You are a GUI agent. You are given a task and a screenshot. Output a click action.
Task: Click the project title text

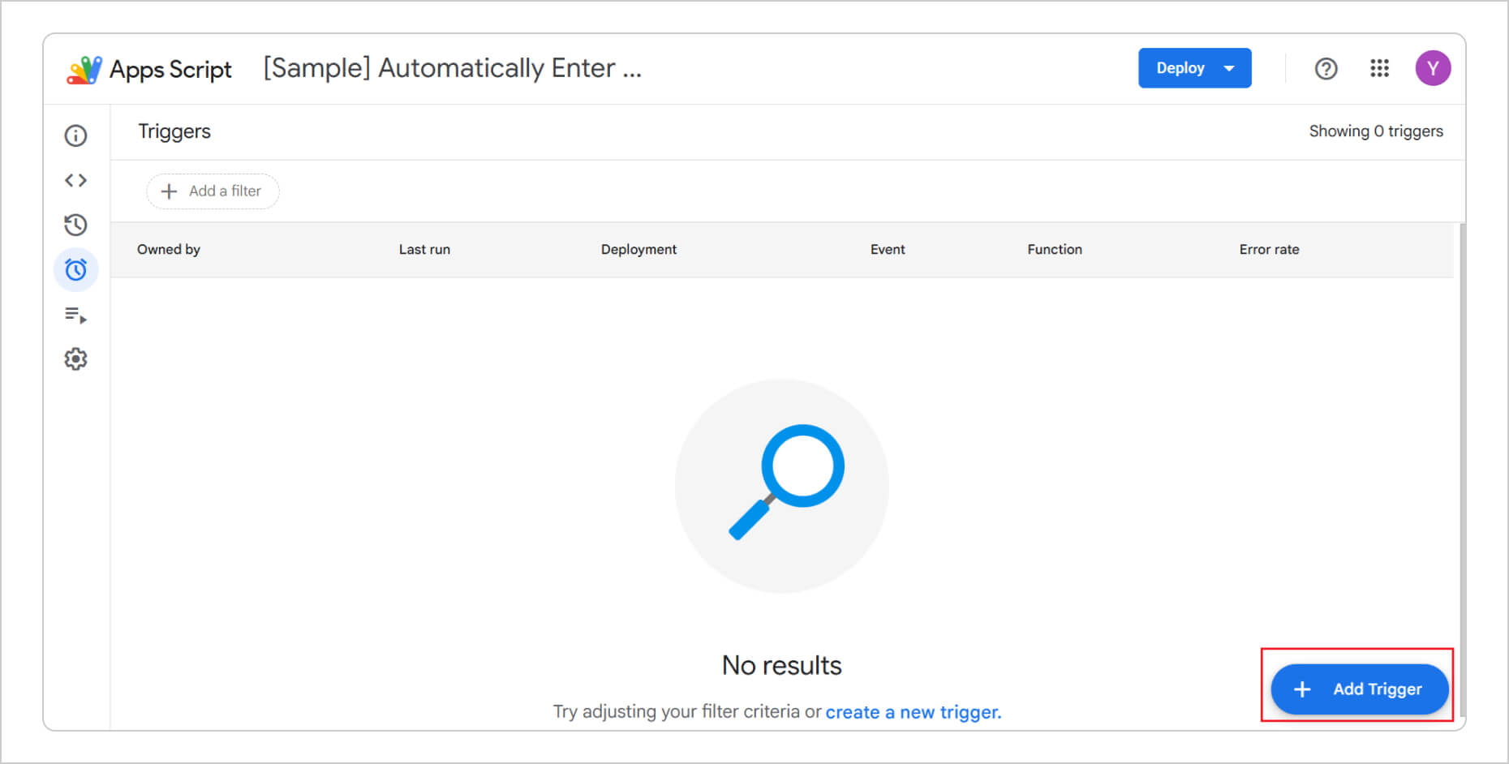[452, 68]
